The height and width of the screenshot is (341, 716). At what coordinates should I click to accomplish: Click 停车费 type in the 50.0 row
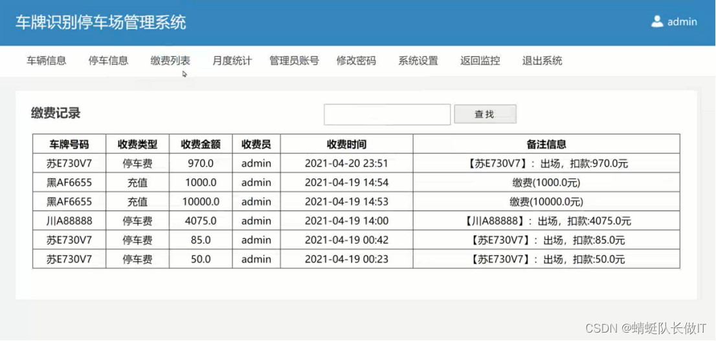137,259
